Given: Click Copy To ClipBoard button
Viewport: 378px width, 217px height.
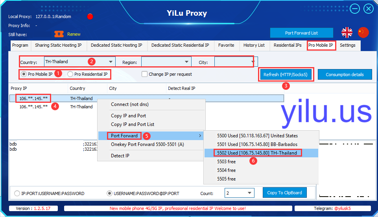Looking at the screenshot, I should coord(284,193).
